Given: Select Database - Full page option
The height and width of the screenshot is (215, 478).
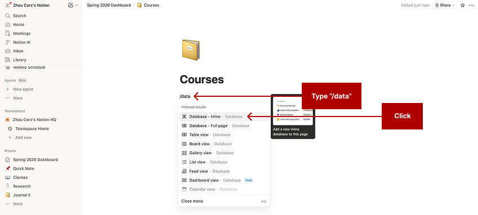Looking at the screenshot, I should (x=224, y=126).
